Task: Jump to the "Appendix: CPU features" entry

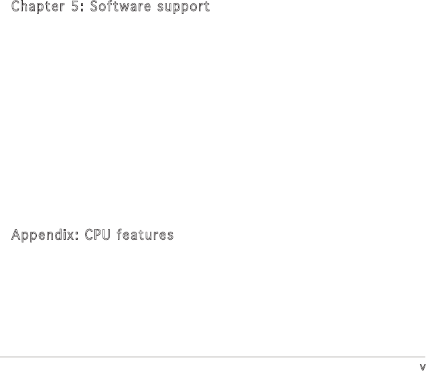Action: pos(92,236)
